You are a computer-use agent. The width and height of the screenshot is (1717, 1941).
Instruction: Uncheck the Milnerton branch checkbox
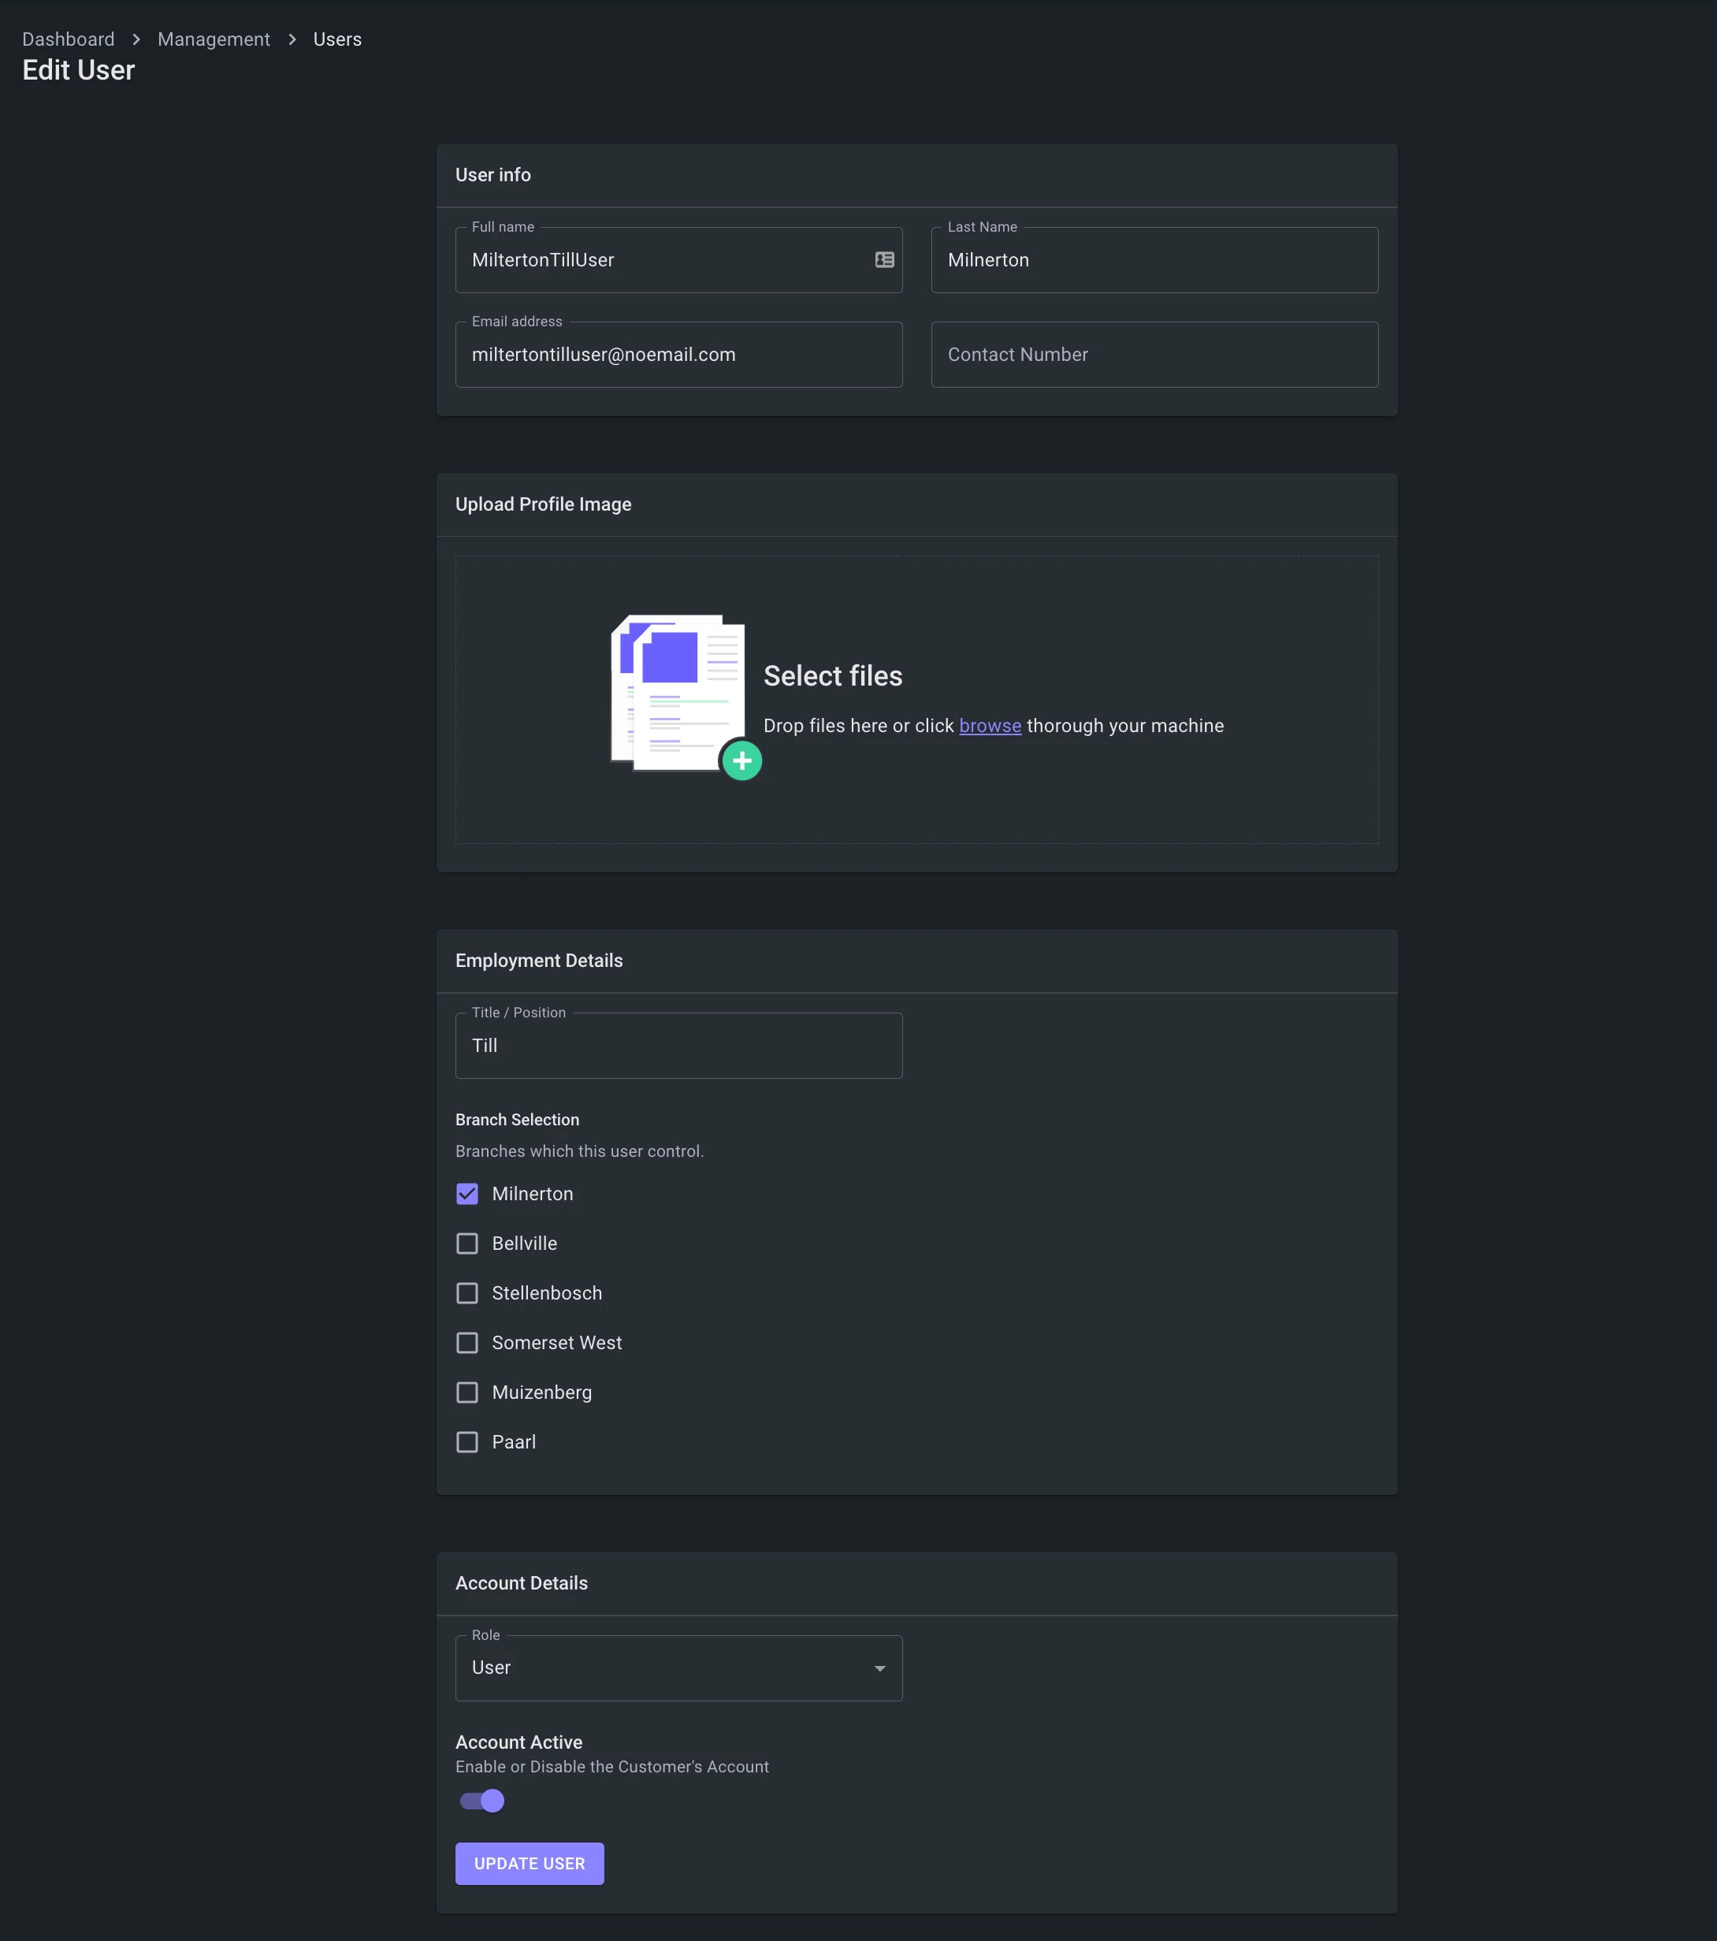click(x=467, y=1194)
